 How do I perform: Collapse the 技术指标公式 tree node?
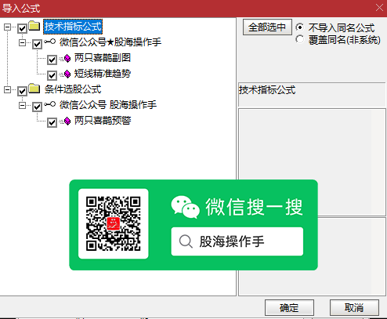pos(7,27)
